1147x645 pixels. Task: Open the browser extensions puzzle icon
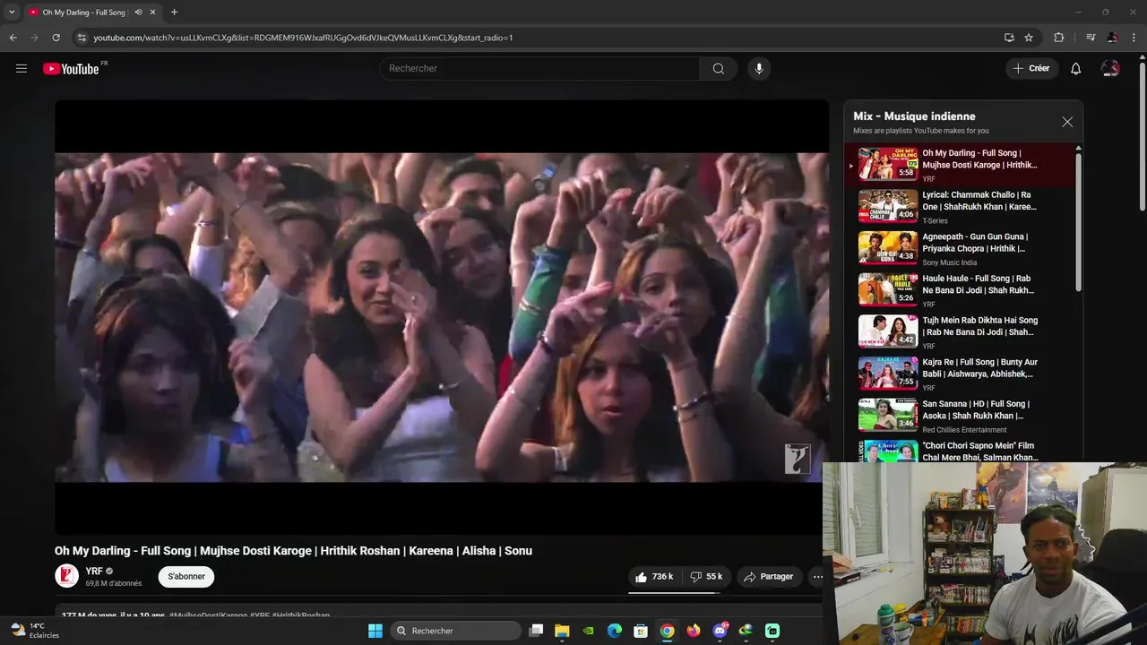tap(1059, 38)
